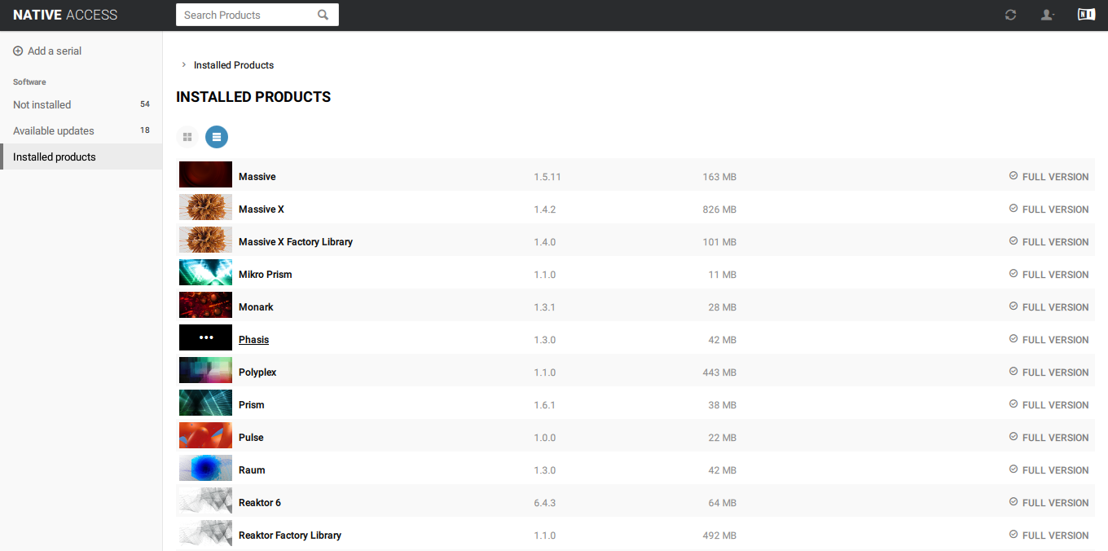The width and height of the screenshot is (1108, 551).
Task: Click the Reaktor 6 full version check icon
Action: (x=1013, y=501)
